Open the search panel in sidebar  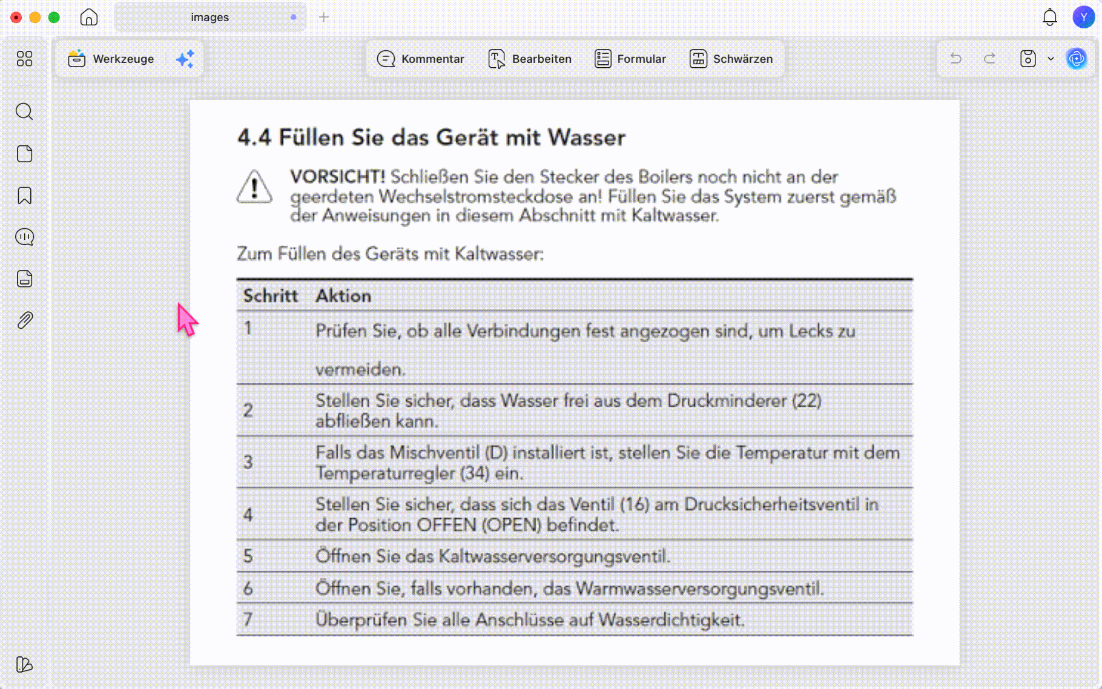[24, 111]
